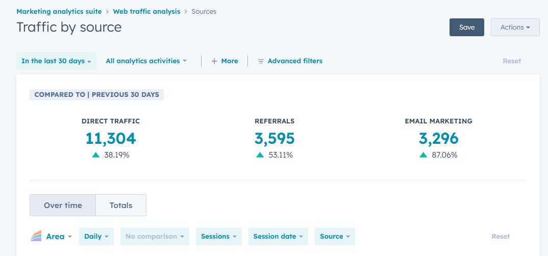Reset the top filter bar
This screenshot has width=548, height=256.
tap(512, 61)
